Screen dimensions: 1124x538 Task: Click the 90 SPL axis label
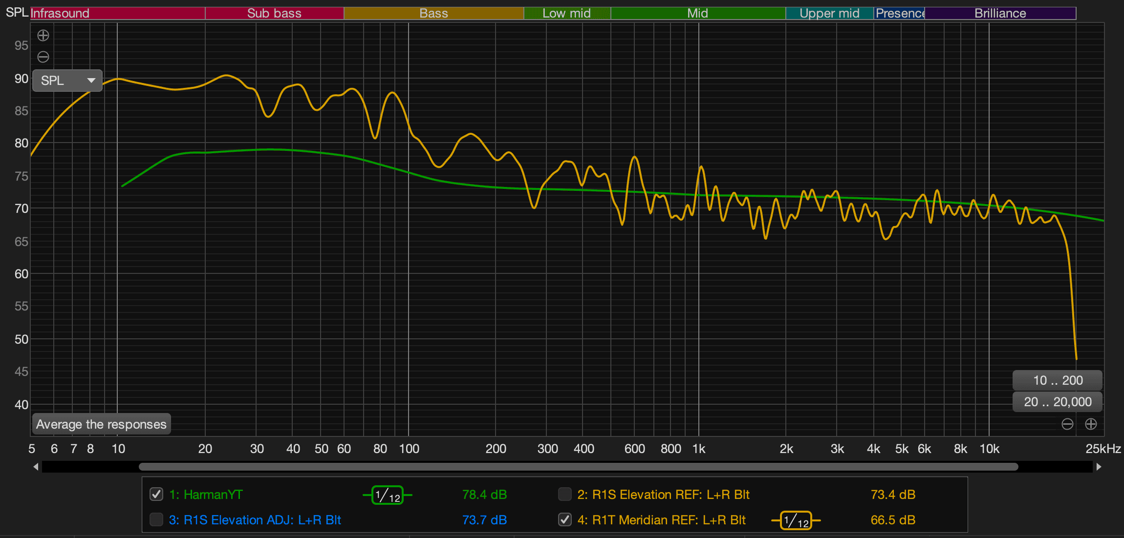[22, 79]
